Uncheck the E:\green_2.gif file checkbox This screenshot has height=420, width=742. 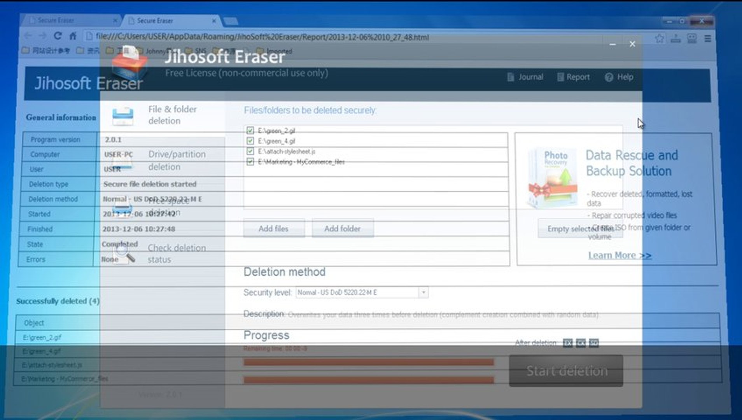pyautogui.click(x=250, y=130)
